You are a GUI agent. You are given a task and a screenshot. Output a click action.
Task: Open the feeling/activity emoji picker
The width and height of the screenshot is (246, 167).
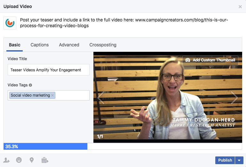point(19,160)
